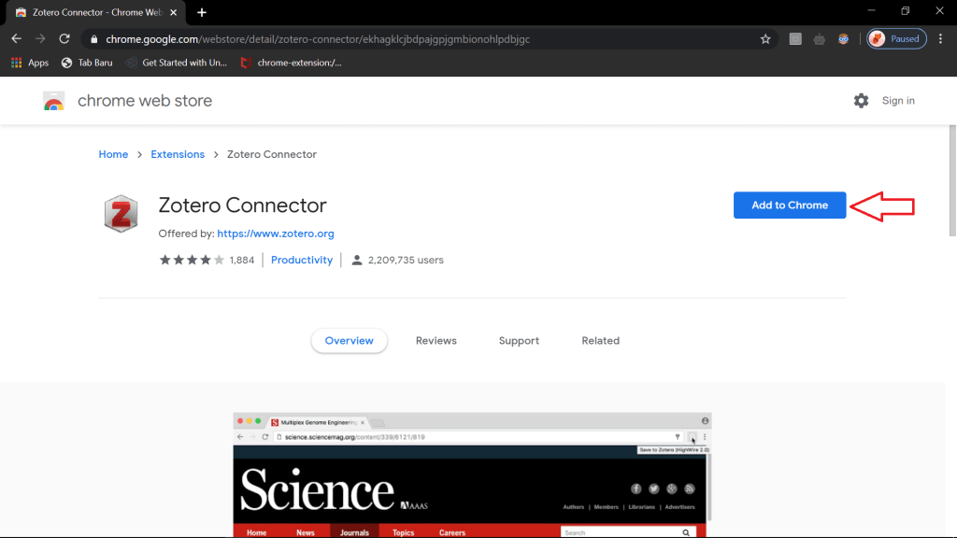Switch to the Reviews tab
The height and width of the screenshot is (538, 957).
[436, 341]
